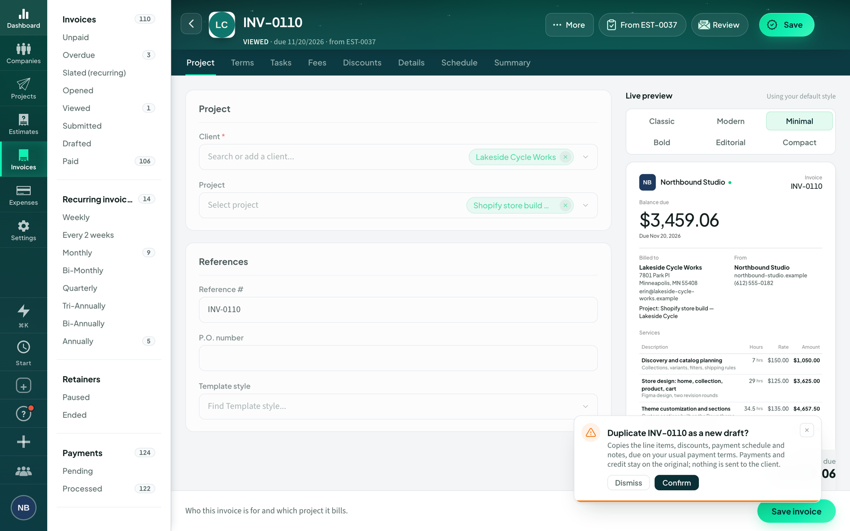Open help question mark icon
Viewport: 850px width, 531px height.
(x=24, y=414)
